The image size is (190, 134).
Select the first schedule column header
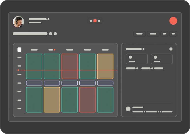(34, 50)
